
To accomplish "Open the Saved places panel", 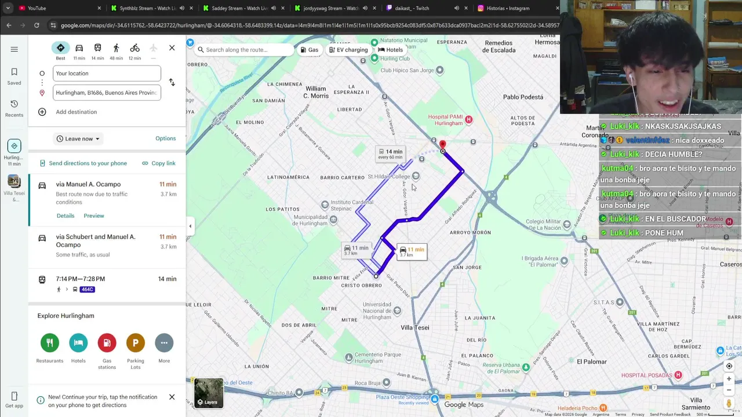I will click(14, 76).
